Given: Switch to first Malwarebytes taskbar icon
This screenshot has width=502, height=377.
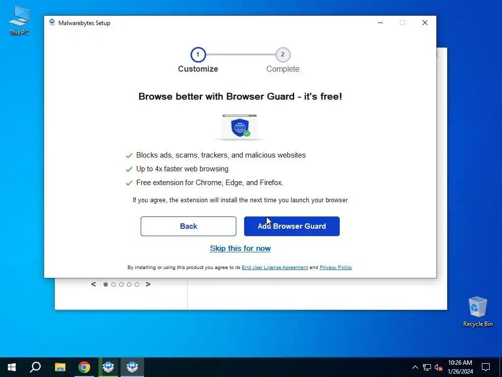Looking at the screenshot, I should (108, 367).
